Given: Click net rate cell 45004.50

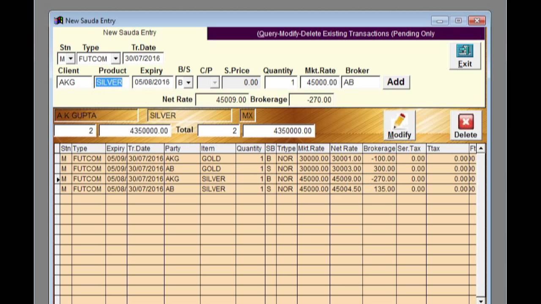Looking at the screenshot, I should coord(346,189).
